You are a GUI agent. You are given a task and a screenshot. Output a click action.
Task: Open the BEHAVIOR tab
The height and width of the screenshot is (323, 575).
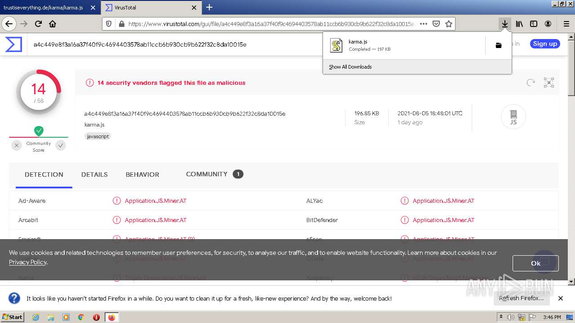coord(142,175)
